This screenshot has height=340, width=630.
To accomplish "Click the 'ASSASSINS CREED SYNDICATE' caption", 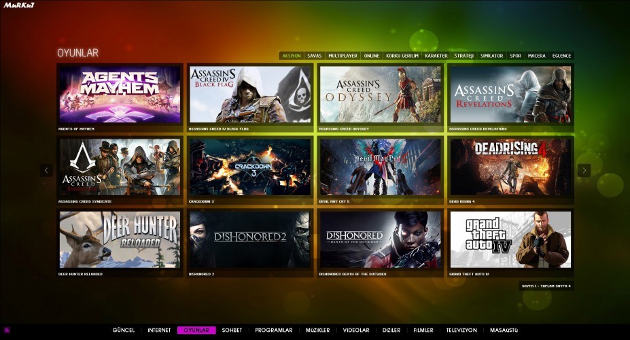I will (85, 201).
